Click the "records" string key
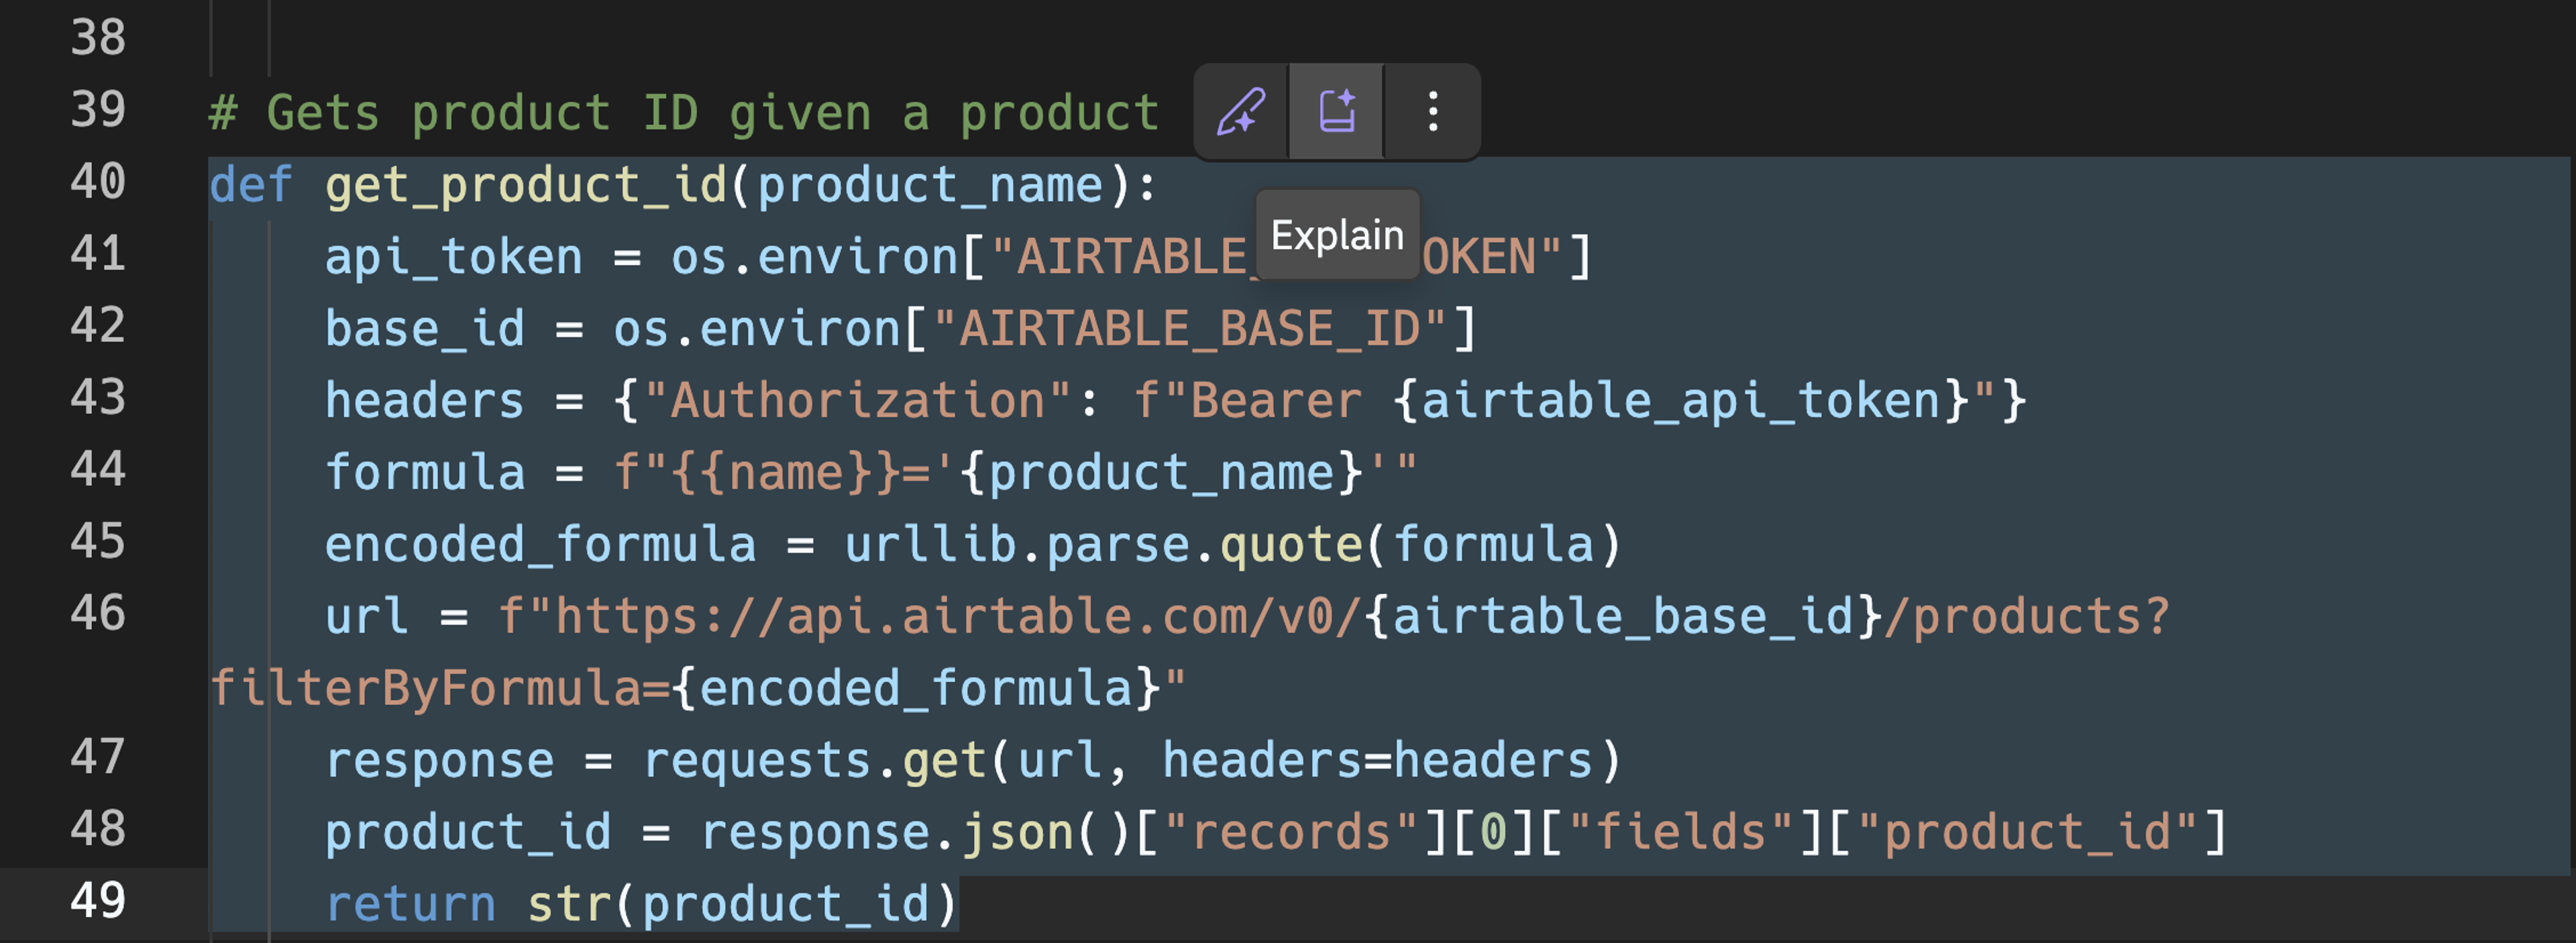Image resolution: width=2576 pixels, height=943 pixels. (1290, 833)
